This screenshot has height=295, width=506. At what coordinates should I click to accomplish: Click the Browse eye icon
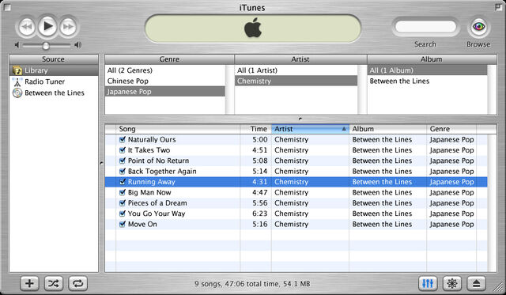click(x=478, y=26)
